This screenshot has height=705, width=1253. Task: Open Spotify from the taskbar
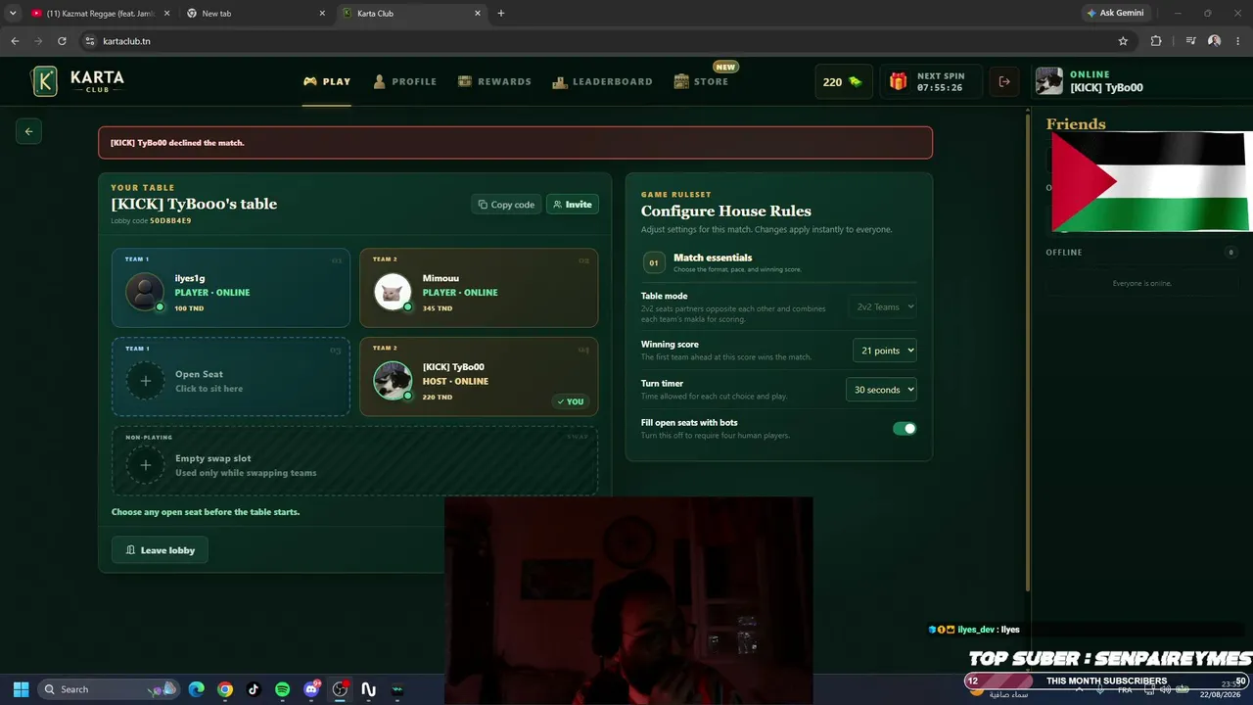(282, 689)
